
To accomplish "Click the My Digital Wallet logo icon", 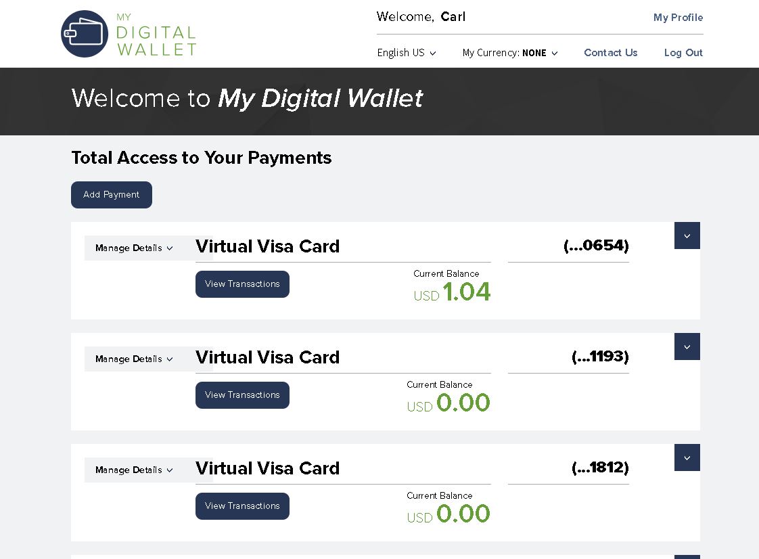I will click(x=85, y=34).
